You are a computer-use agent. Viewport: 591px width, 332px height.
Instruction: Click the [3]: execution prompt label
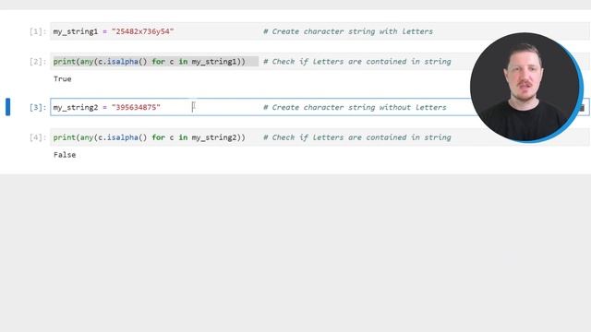[38, 108]
